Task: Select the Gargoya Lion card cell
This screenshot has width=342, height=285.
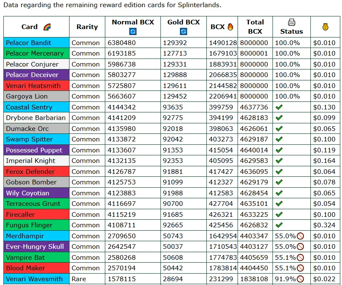Action: (36, 96)
